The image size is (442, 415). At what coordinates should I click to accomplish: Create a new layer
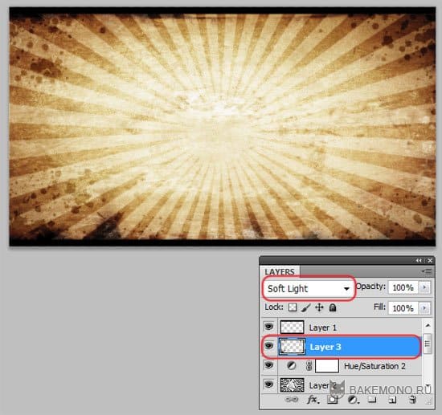point(392,400)
